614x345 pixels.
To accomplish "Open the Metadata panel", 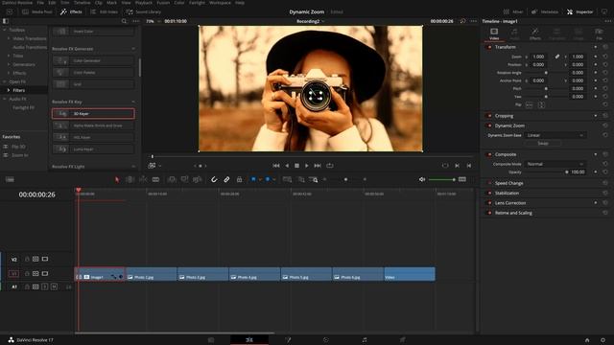I will coord(545,12).
